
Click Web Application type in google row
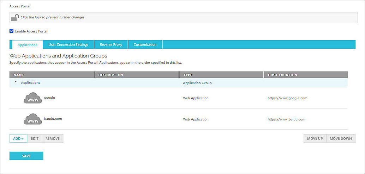pos(196,98)
